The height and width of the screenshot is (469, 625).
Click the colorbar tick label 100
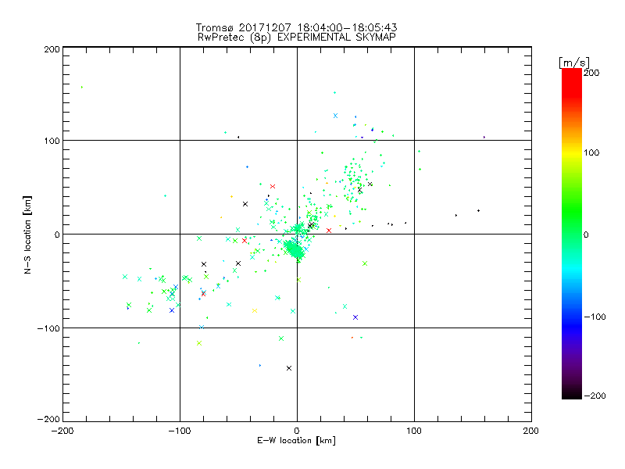coord(592,152)
